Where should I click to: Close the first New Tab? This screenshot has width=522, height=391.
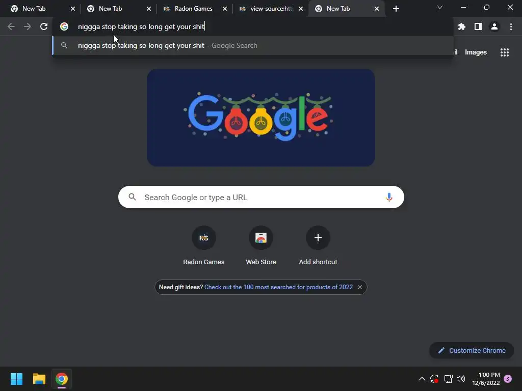click(x=73, y=9)
